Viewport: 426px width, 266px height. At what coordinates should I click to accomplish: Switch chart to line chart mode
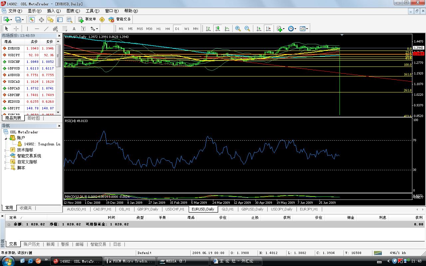coord(227,29)
